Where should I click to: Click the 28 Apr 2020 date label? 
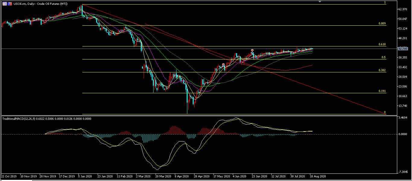[201, 176]
